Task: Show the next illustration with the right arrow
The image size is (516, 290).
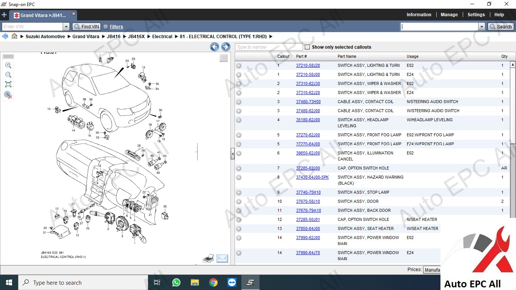Action: [x=226, y=47]
